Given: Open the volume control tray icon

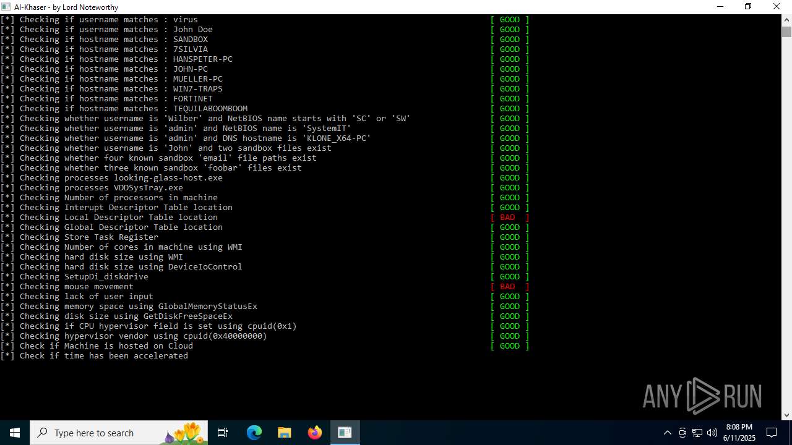Looking at the screenshot, I should (712, 433).
